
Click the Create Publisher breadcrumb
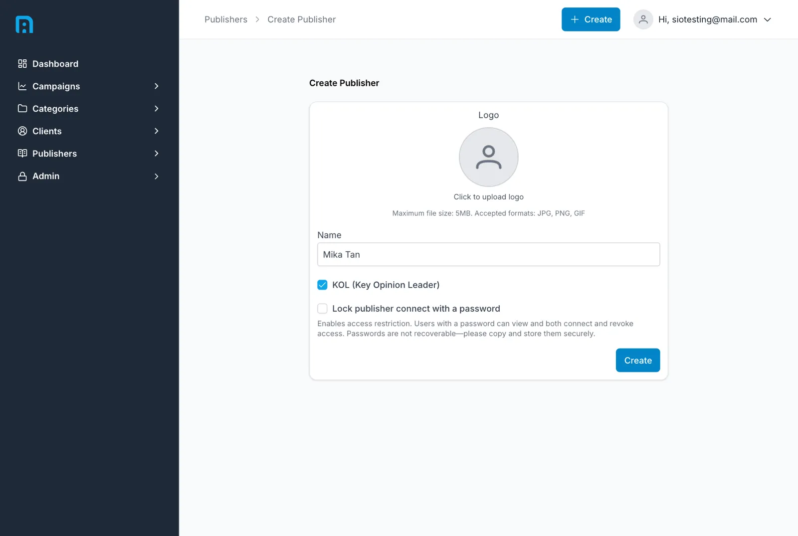(x=302, y=19)
